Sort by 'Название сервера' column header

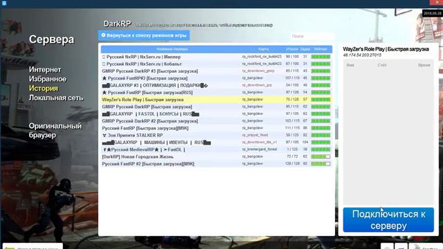pyautogui.click(x=172, y=49)
